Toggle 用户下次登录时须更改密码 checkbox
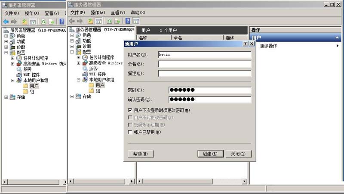Viewport: 344px width, 194px height. coord(130,110)
